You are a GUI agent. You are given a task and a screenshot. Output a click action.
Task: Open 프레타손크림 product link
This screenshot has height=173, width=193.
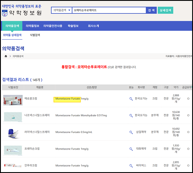[x=32, y=149]
